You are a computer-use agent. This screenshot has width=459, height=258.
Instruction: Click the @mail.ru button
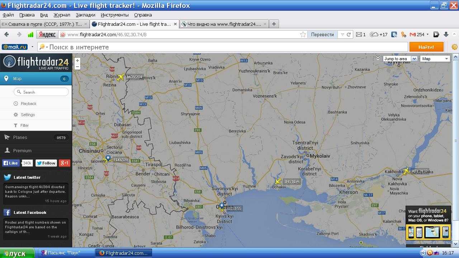pyautogui.click(x=14, y=47)
